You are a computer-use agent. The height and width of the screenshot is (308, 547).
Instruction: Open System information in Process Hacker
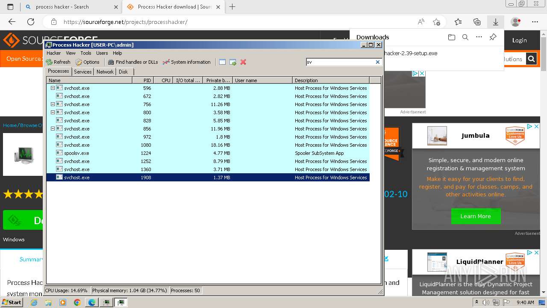click(x=187, y=62)
